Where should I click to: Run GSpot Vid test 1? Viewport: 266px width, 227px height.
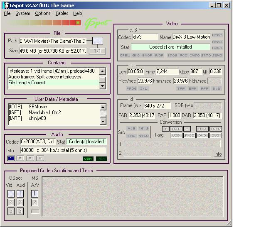coord(11,194)
